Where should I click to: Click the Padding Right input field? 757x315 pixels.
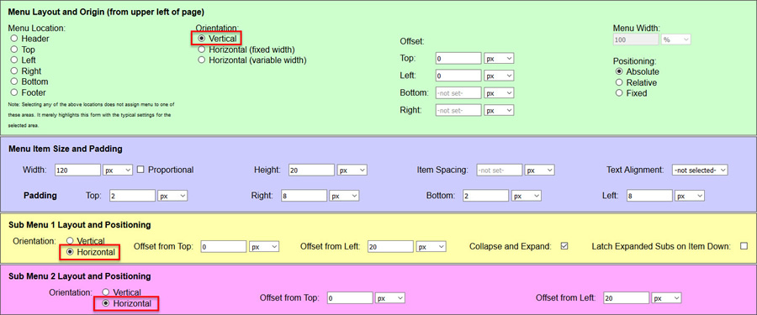(x=304, y=196)
